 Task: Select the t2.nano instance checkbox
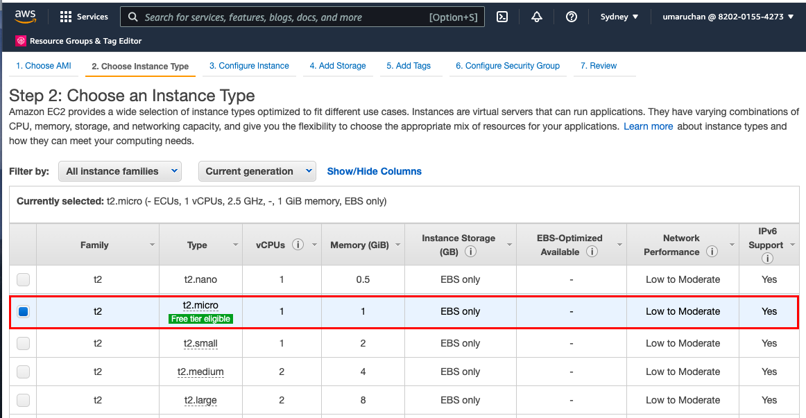(x=24, y=280)
